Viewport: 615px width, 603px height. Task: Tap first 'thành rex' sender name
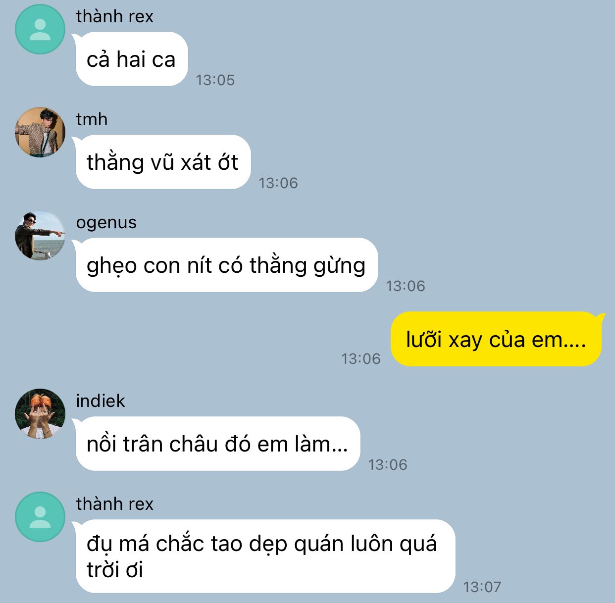(115, 16)
